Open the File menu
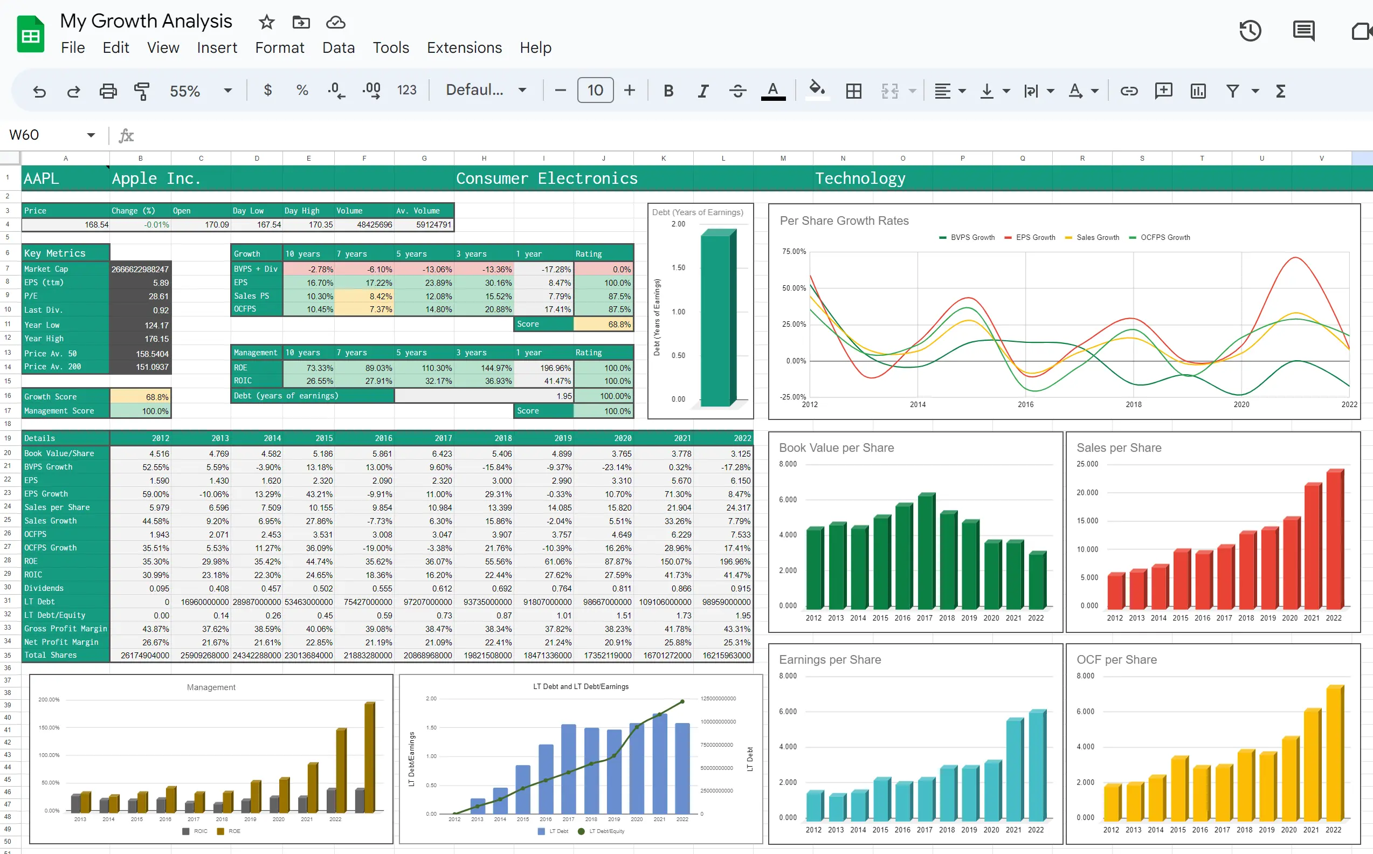This screenshot has height=854, width=1373. 73,47
